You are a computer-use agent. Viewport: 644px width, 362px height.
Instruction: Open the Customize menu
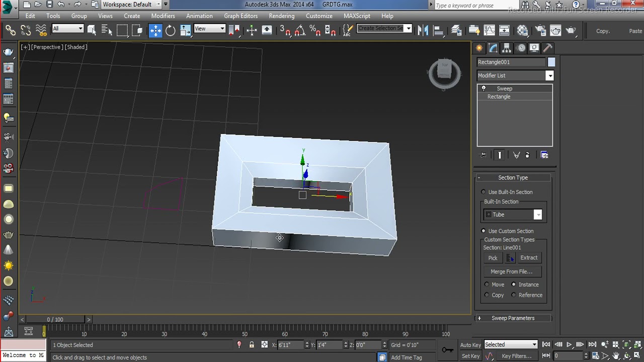click(x=319, y=16)
